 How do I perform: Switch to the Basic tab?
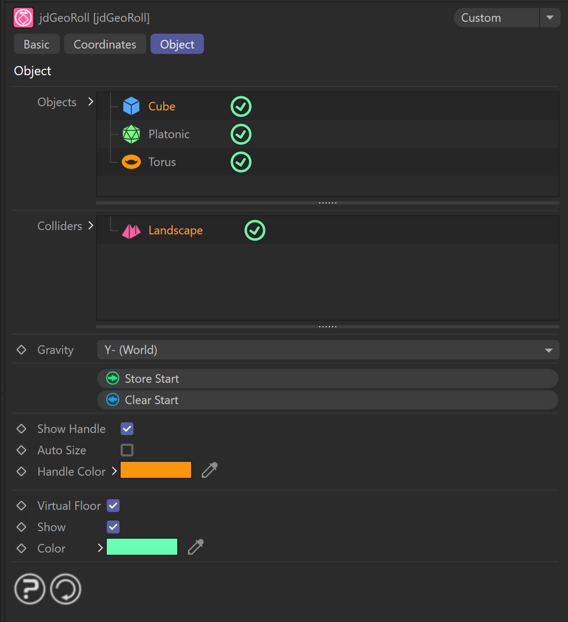[x=36, y=44]
